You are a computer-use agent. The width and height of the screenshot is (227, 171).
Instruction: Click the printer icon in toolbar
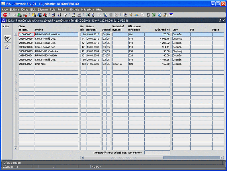[73, 15]
